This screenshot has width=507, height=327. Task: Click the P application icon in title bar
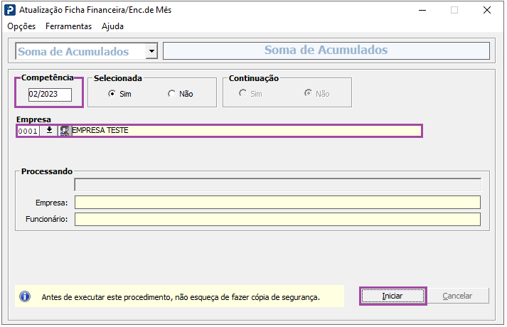(x=10, y=10)
